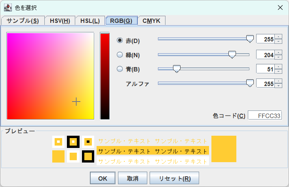Viewport: 289px width, 187px height.
Task: Open the HSL(L) tab
Action: pyautogui.click(x=90, y=21)
